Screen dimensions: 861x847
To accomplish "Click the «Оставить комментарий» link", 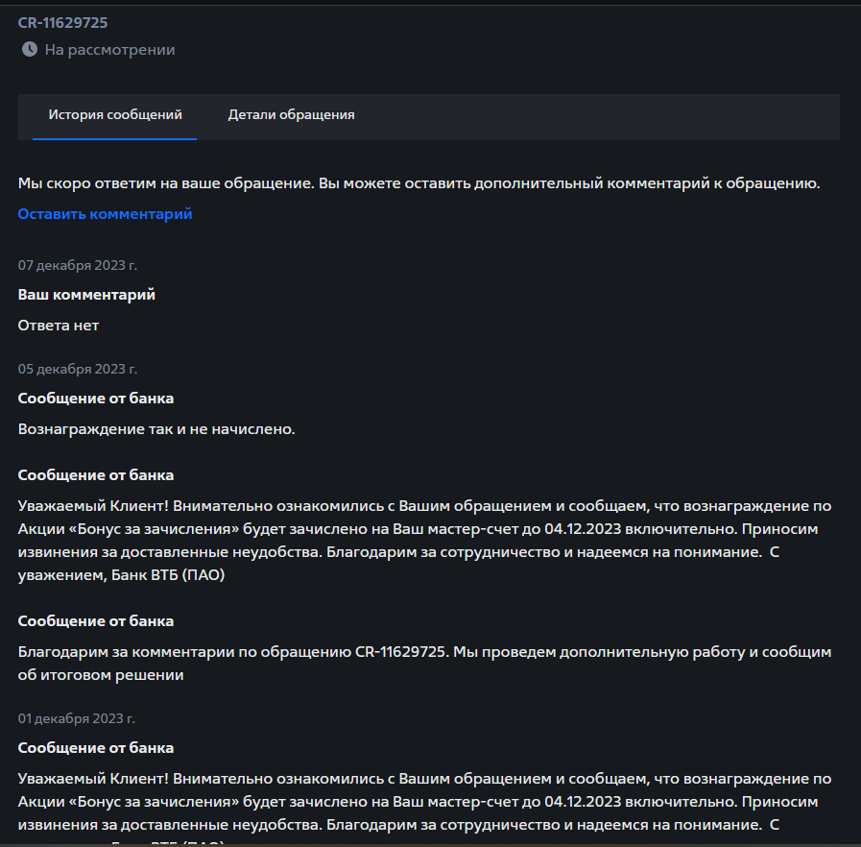I will (x=105, y=214).
